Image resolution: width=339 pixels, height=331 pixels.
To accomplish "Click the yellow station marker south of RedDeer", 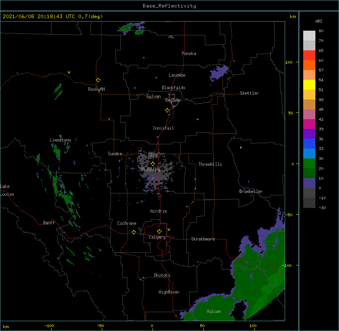I will click(x=167, y=110).
